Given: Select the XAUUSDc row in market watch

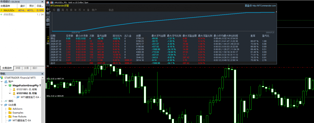Looking at the screenshot, I should (x=22, y=10).
